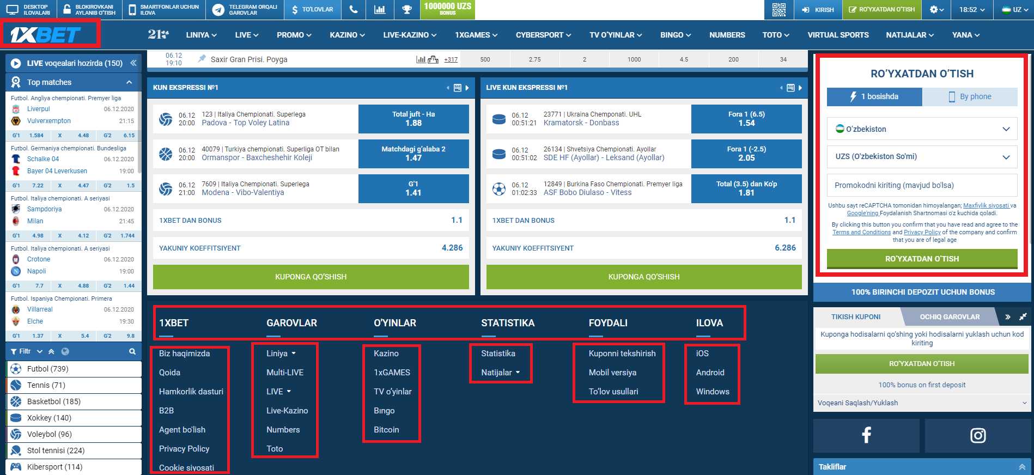Click the KIRISH login button

[818, 9]
